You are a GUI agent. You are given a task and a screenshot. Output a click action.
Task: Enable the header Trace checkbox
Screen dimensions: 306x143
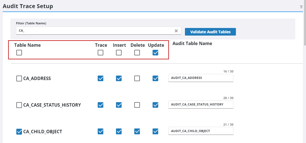tap(100, 53)
